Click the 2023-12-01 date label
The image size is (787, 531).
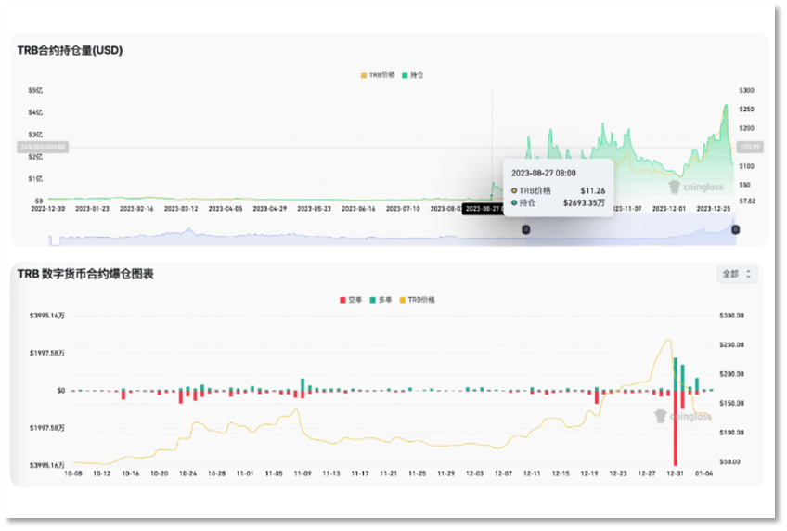tap(669, 209)
